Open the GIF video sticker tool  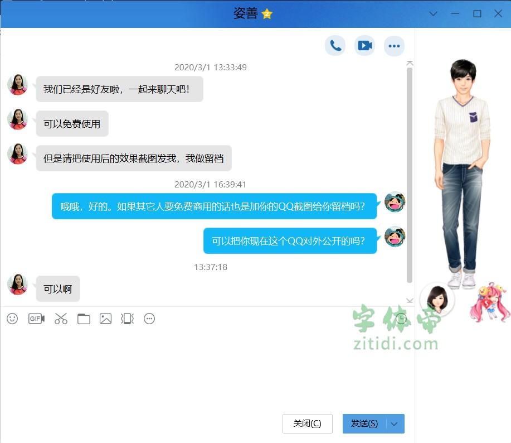[37, 319]
